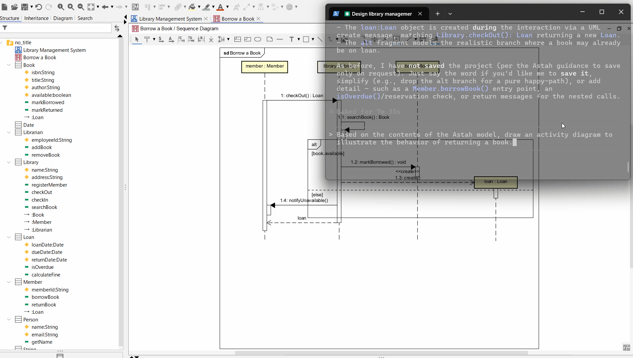Select the Text tool

coord(292,39)
